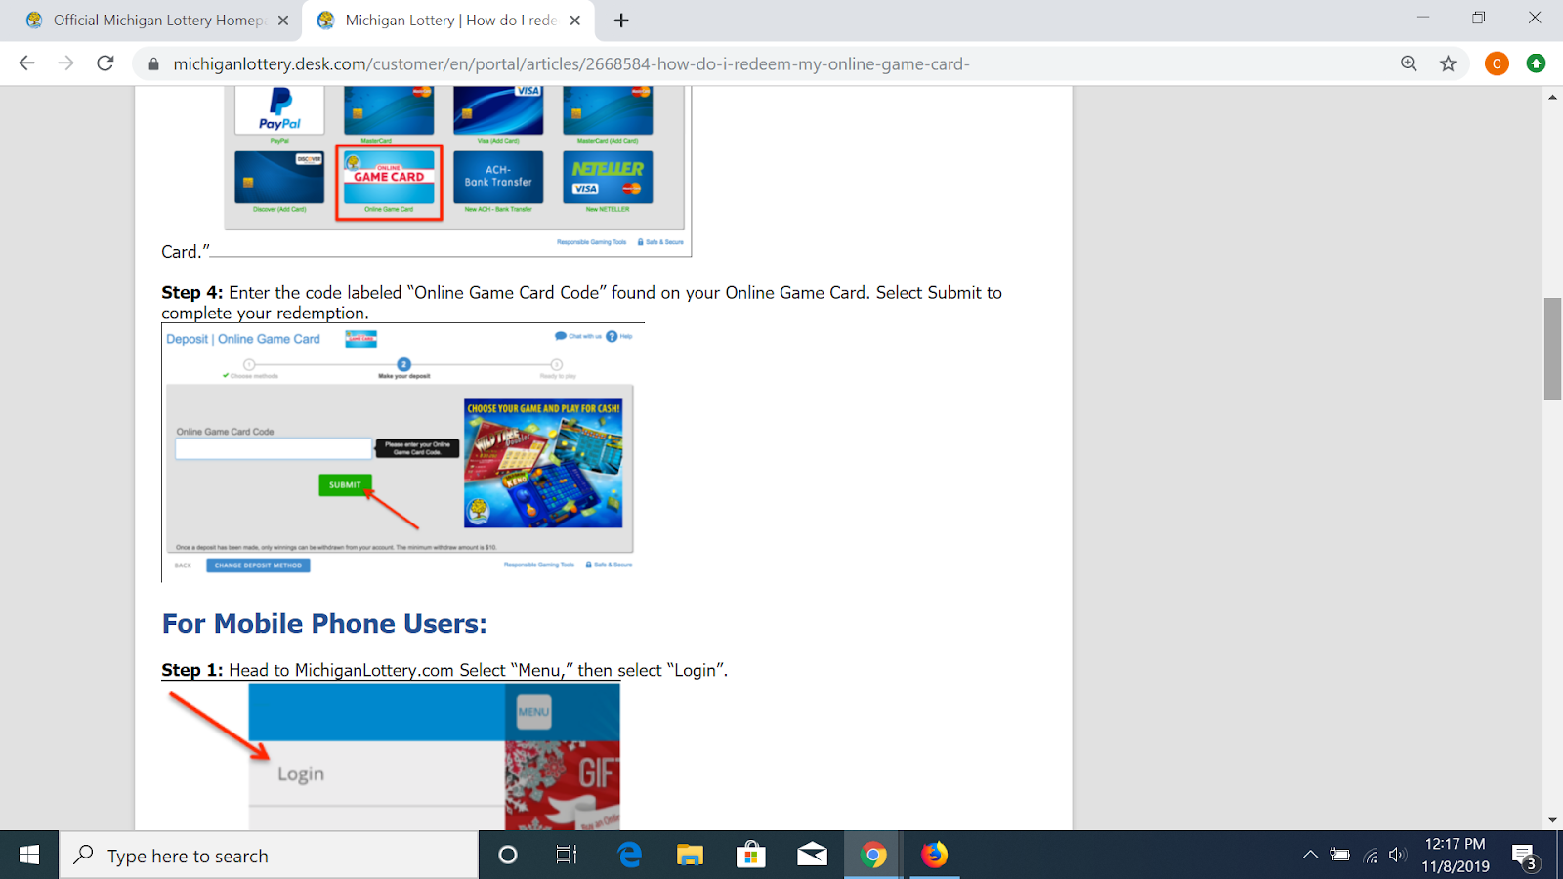The height and width of the screenshot is (879, 1563).
Task: Click the Deposit | Online Game Card title
Action: point(243,339)
